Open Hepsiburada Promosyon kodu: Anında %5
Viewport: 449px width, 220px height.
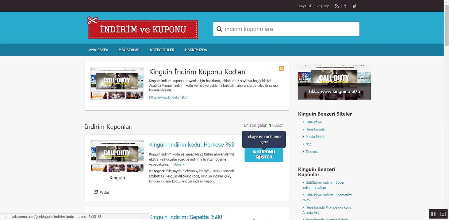click(x=327, y=210)
